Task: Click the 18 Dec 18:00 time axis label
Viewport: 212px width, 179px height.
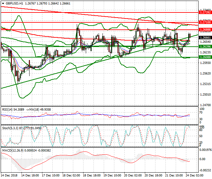Action: pos(92,175)
